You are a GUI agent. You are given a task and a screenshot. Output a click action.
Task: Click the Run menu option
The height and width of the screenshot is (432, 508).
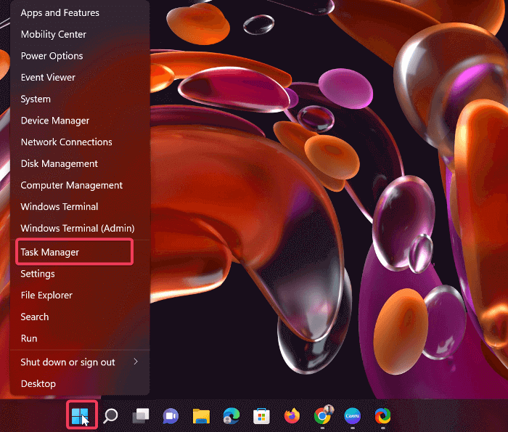tap(29, 338)
